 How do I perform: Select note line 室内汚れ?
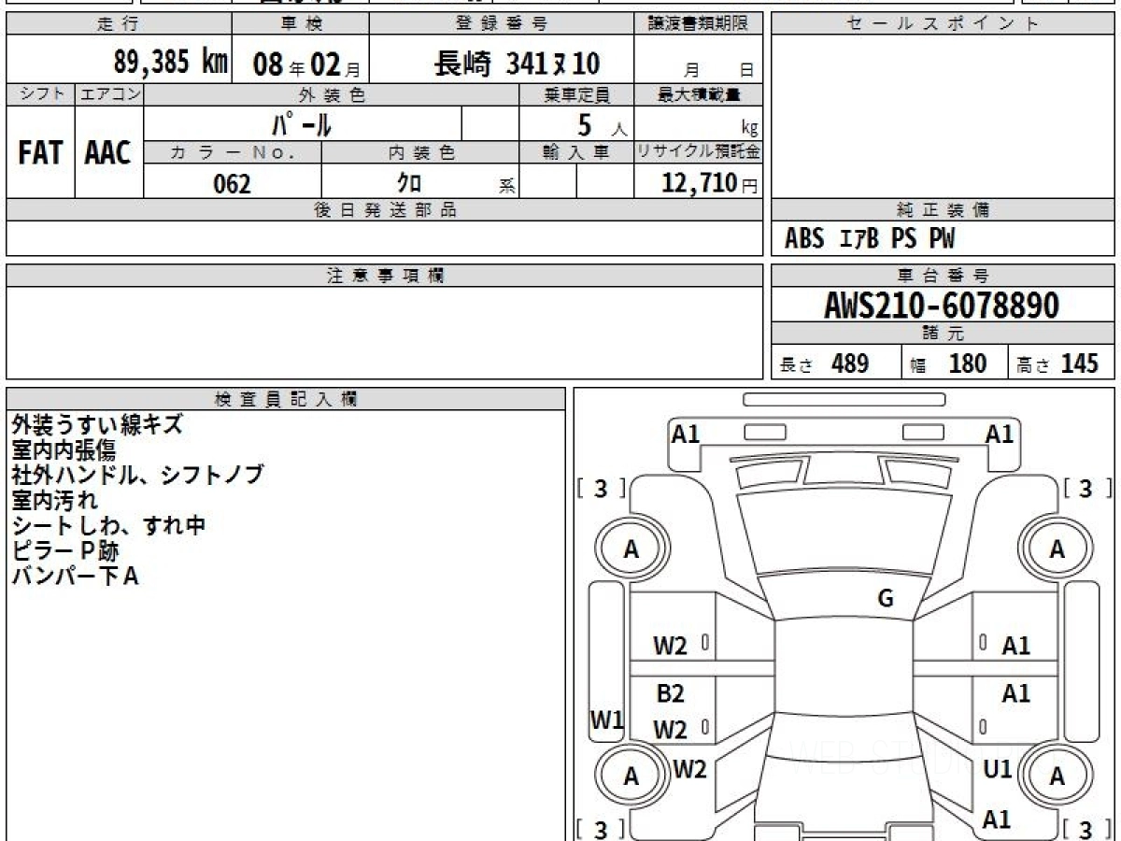pos(54,500)
